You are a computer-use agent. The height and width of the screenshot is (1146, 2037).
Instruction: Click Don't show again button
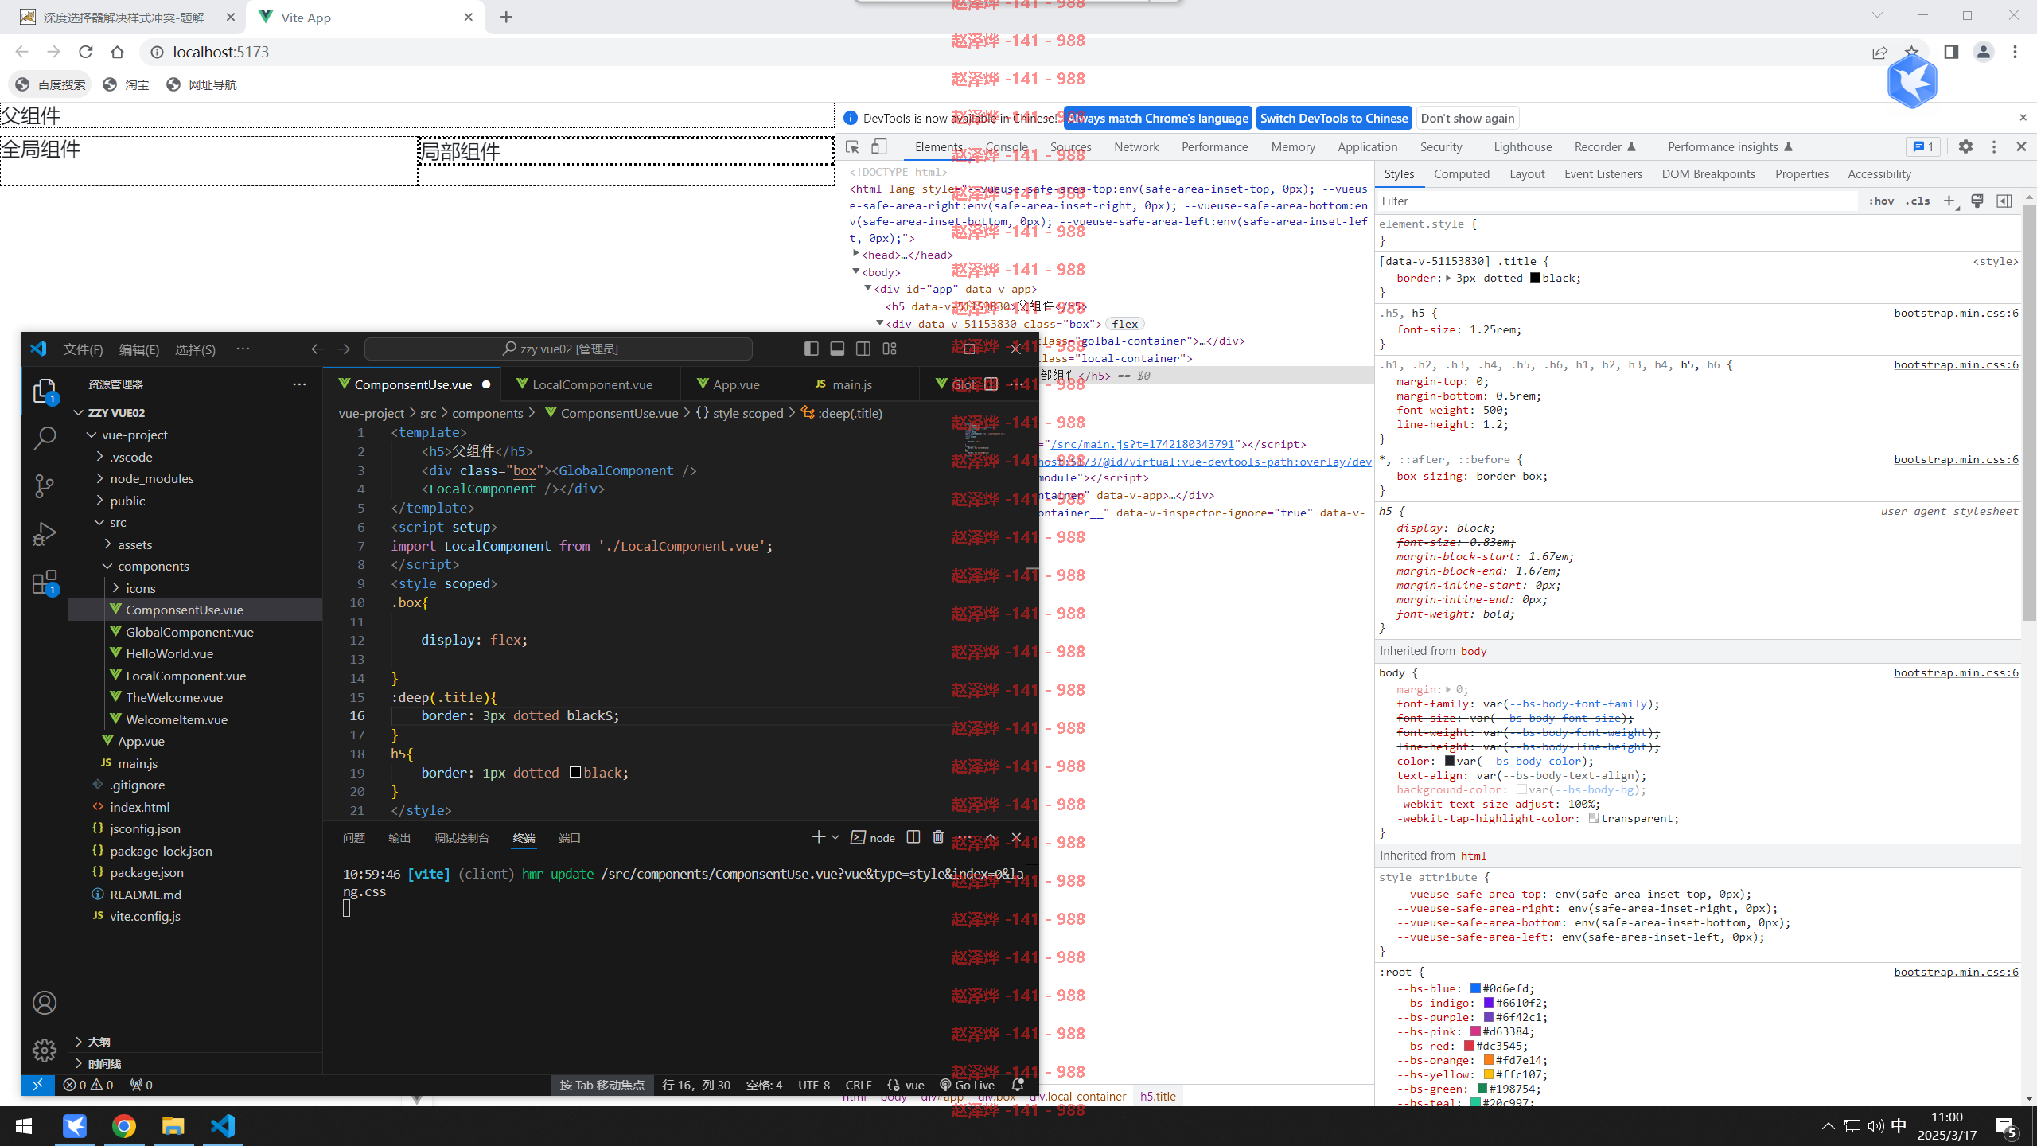click(1467, 119)
